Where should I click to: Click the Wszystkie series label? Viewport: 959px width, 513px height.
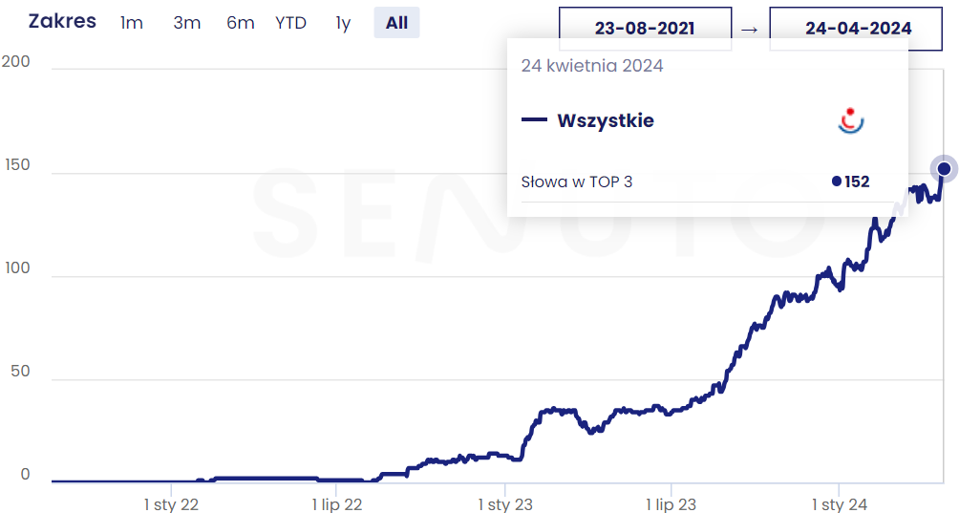tap(606, 120)
